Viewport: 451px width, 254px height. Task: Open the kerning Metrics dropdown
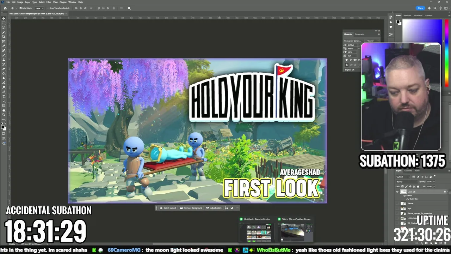point(359,49)
